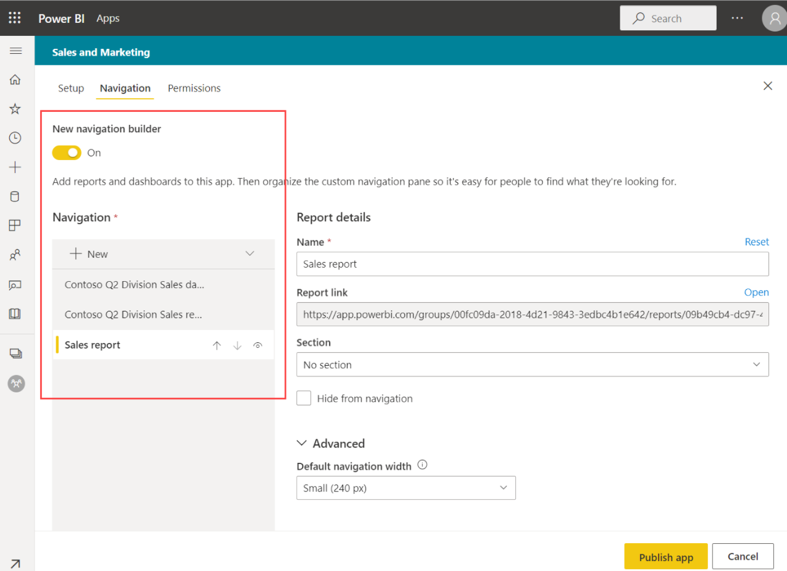Move Sales report down with arrow icon
This screenshot has width=787, height=571.
[238, 346]
